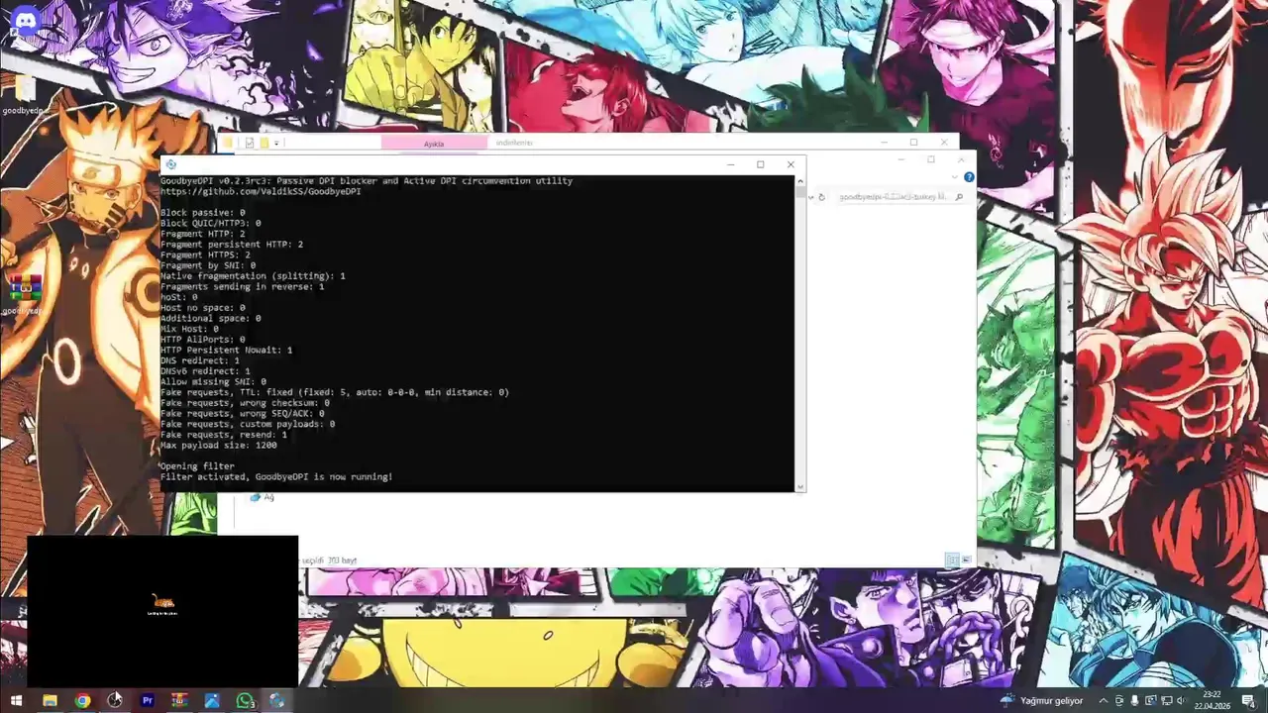Click 'Fragment HTTPS: 2' line
Viewport: 1268px width, 713px height.
pos(205,255)
